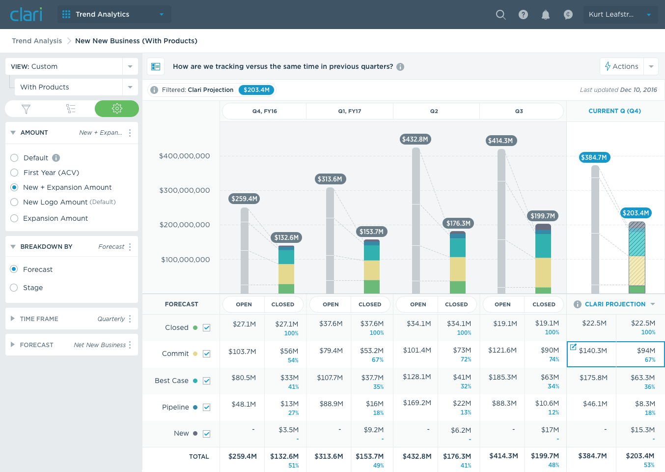Viewport: 665px width, 472px height.
Task: Click info icon next to Default option
Action: click(56, 158)
